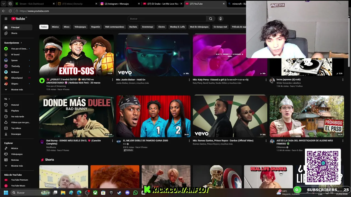This screenshot has width=351, height=197.
Task: Select the Electro filter chip
Action: (x=162, y=27)
